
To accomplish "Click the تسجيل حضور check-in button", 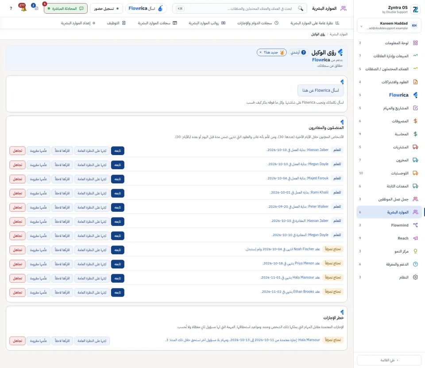I will coord(106,8).
